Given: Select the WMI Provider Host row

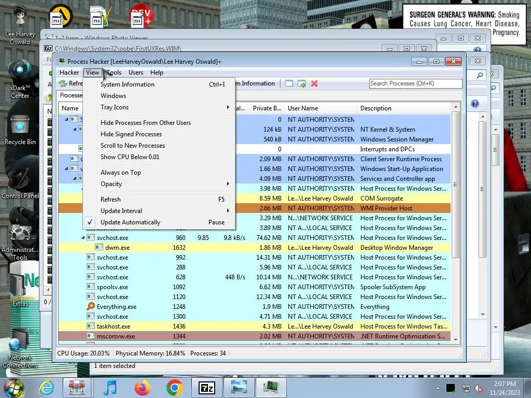Looking at the screenshot, I should click(x=255, y=208).
